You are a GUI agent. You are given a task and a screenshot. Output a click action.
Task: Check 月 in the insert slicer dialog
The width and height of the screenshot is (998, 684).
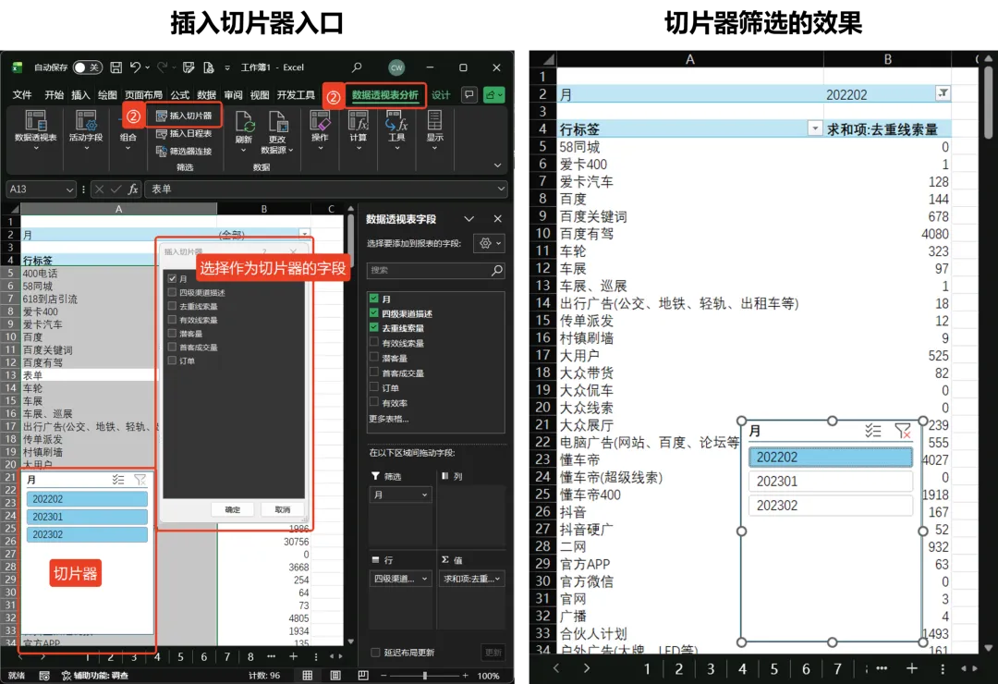point(172,278)
